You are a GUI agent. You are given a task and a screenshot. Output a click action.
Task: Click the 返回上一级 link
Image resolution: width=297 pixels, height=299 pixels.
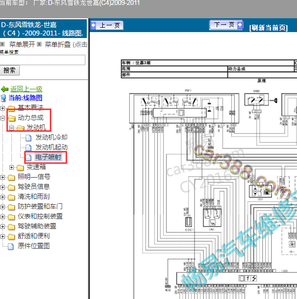(26, 89)
